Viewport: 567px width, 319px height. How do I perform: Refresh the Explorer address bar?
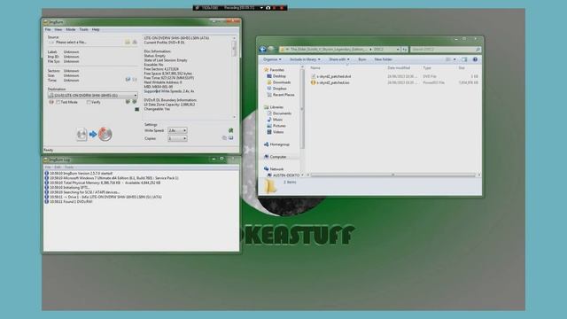(405, 50)
